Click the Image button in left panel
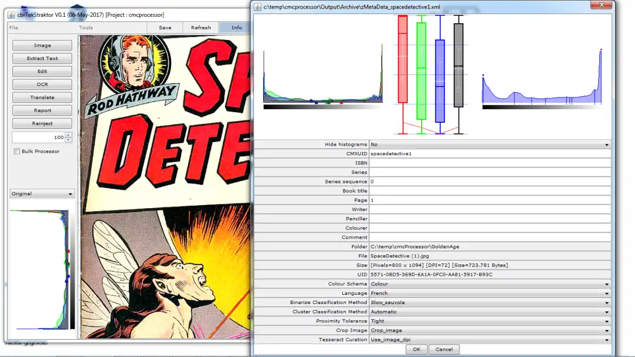This screenshot has width=635, height=357. (x=42, y=45)
